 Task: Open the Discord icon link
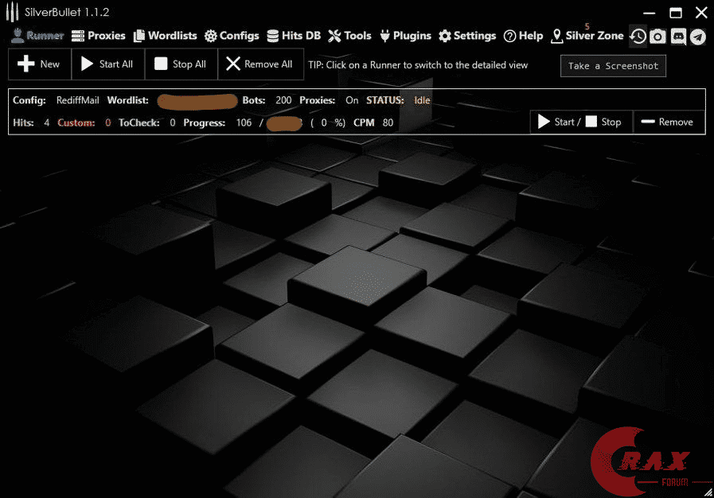[678, 37]
